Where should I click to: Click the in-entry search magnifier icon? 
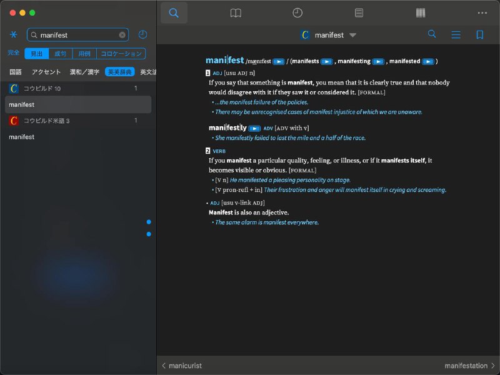click(x=432, y=34)
